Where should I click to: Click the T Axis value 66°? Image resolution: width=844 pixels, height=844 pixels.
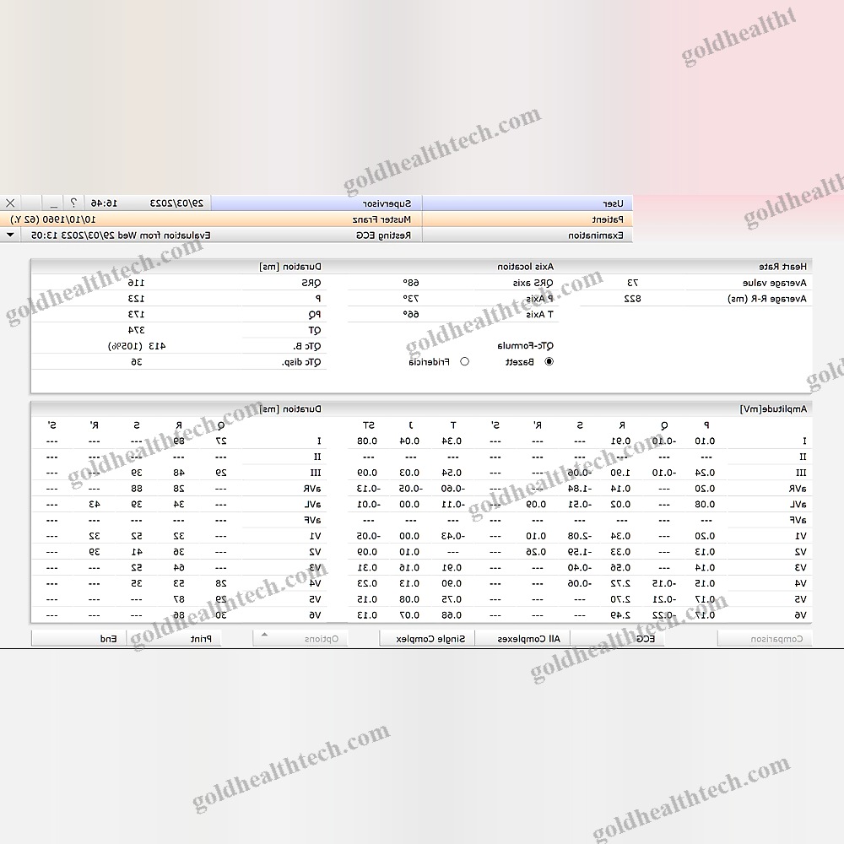tap(411, 314)
